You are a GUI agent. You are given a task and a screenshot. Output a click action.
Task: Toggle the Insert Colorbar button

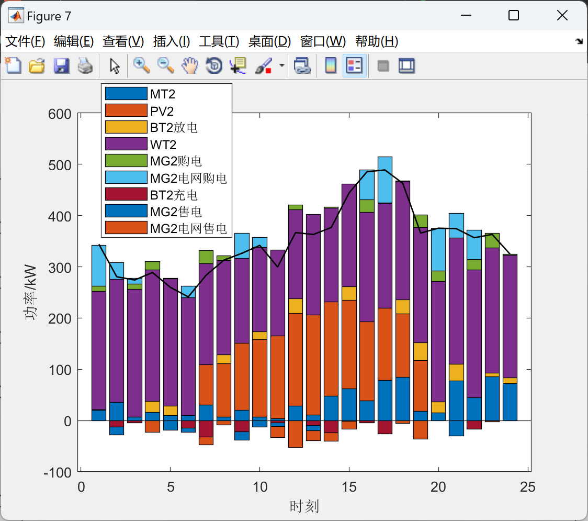point(331,65)
